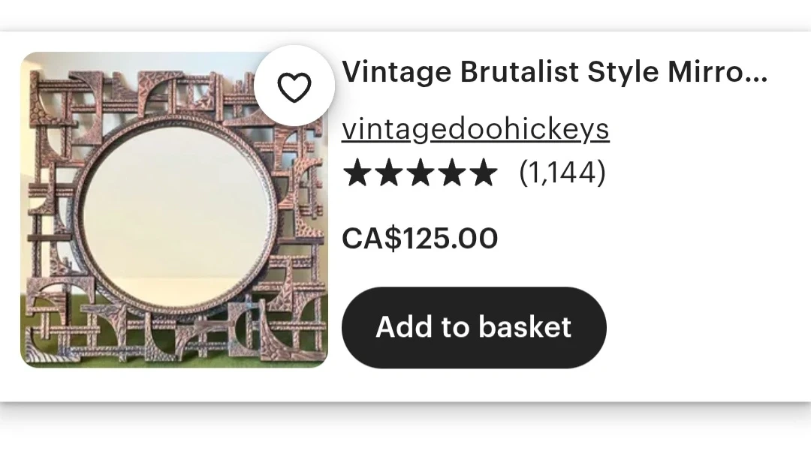Favorite the mirror with the heart icon
This screenshot has height=460, width=811.
pyautogui.click(x=294, y=88)
